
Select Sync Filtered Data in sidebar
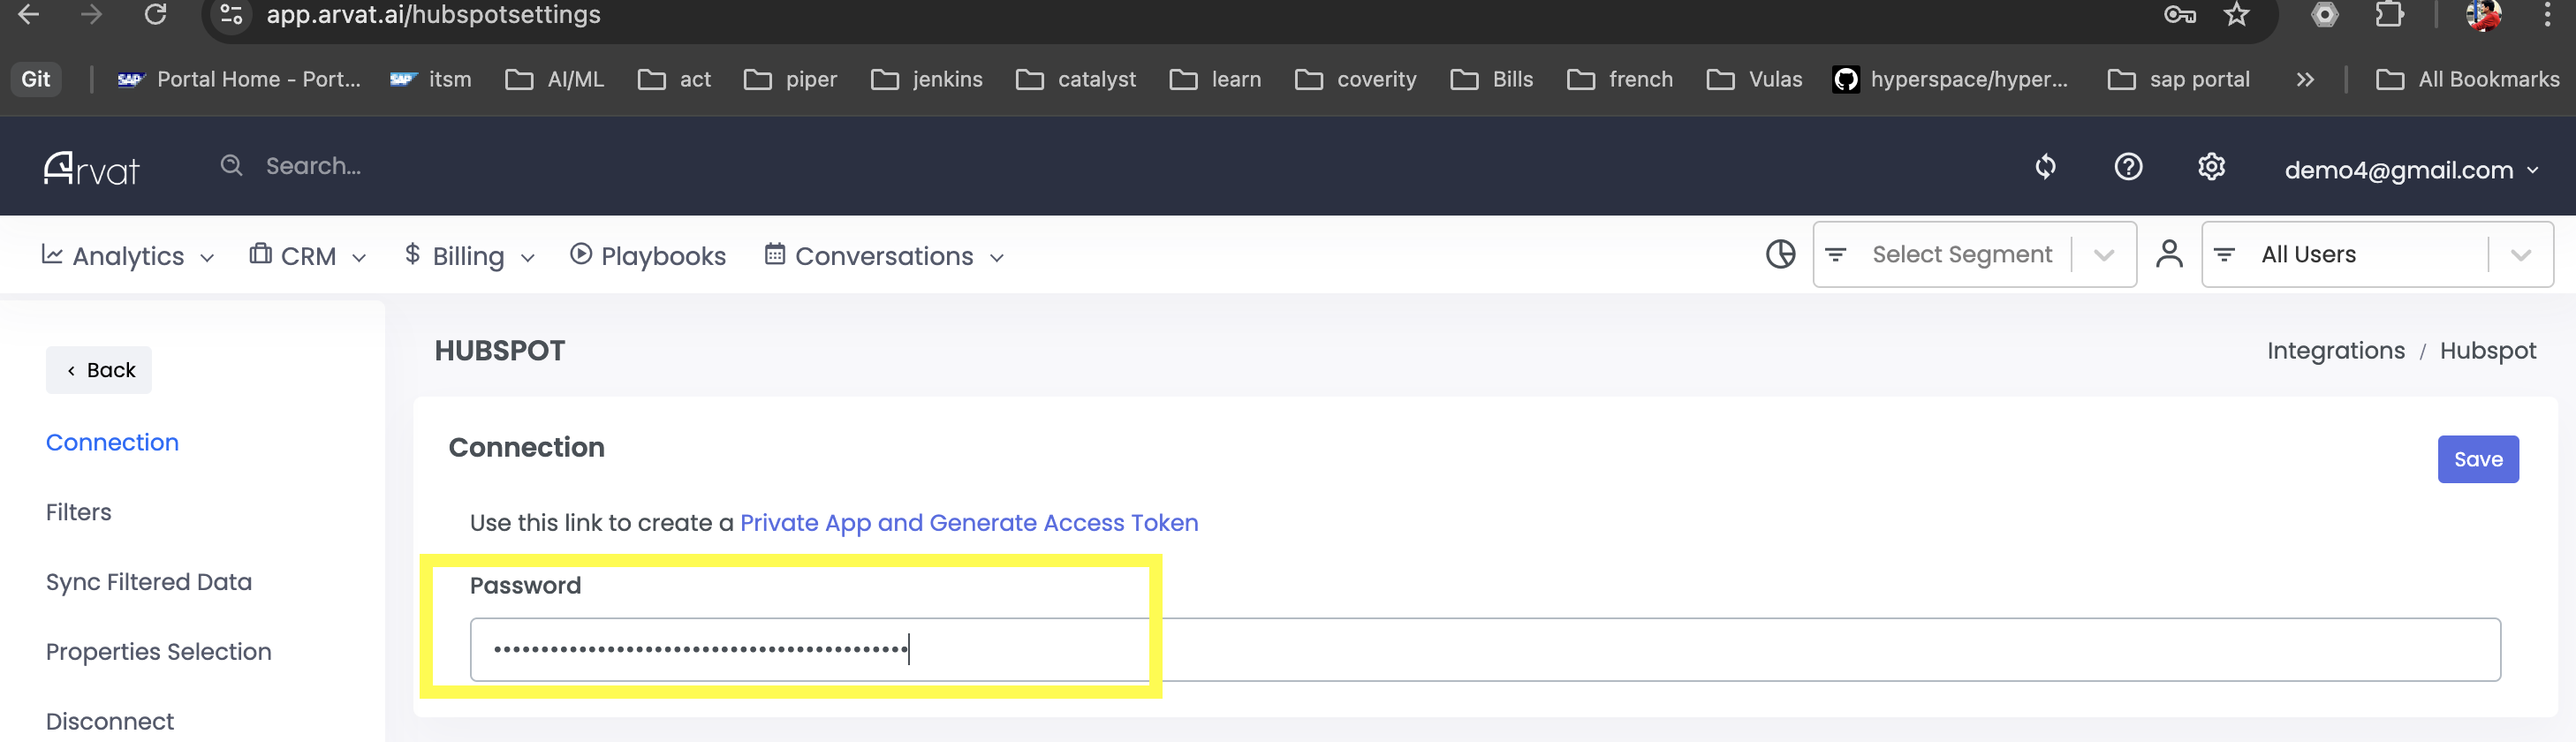[149, 582]
